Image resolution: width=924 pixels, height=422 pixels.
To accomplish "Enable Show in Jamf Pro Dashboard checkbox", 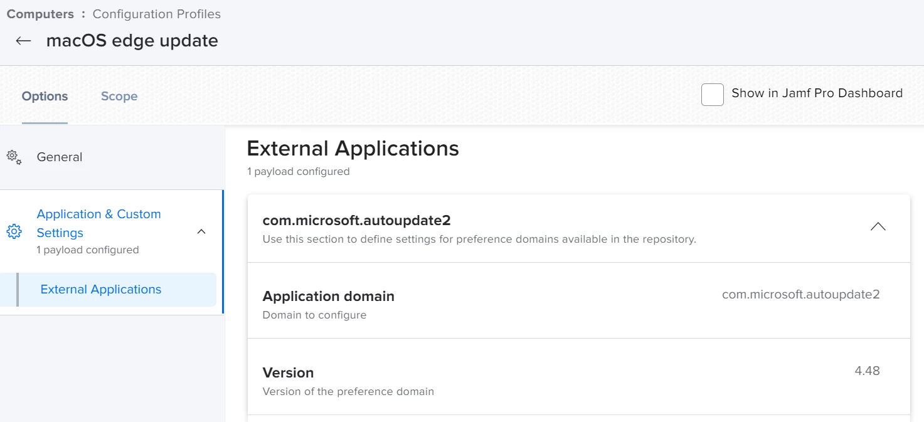I will pos(713,95).
